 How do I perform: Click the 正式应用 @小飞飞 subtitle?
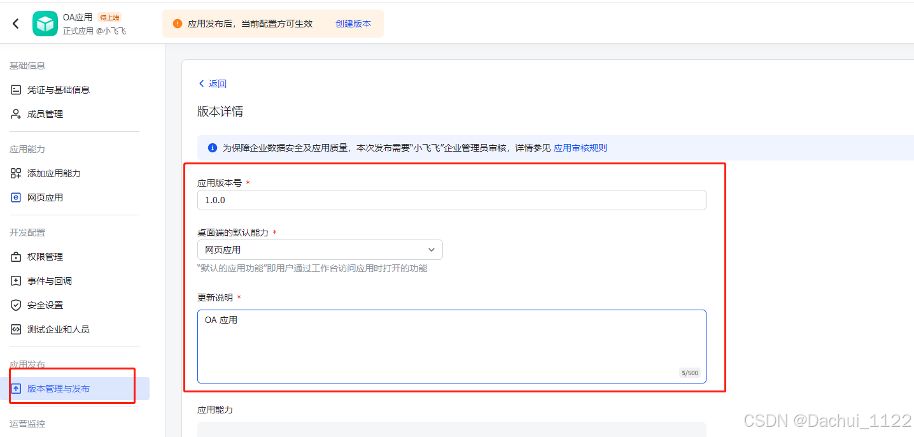(94, 31)
